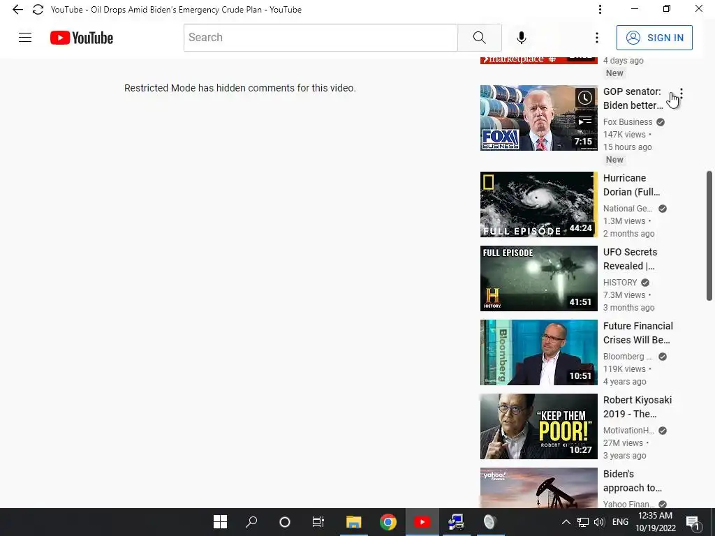Image resolution: width=715 pixels, height=536 pixels.
Task: Open Bloomberg 10:51 video thumbnail
Action: (x=538, y=352)
